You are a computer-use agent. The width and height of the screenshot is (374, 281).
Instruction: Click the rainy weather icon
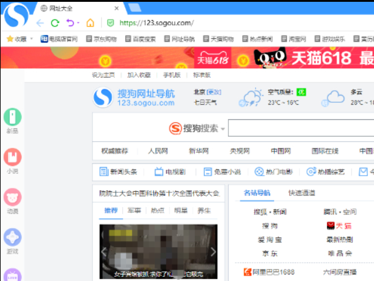tap(251, 98)
